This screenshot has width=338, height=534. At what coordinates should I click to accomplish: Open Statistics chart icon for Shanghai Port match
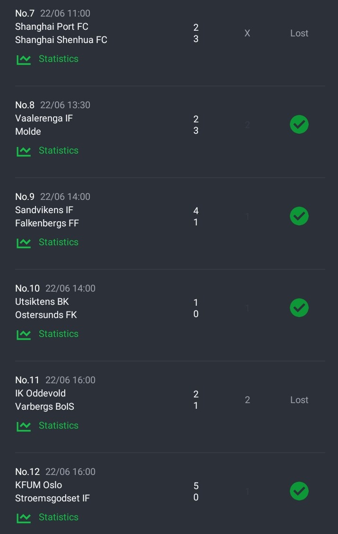pyautogui.click(x=24, y=60)
